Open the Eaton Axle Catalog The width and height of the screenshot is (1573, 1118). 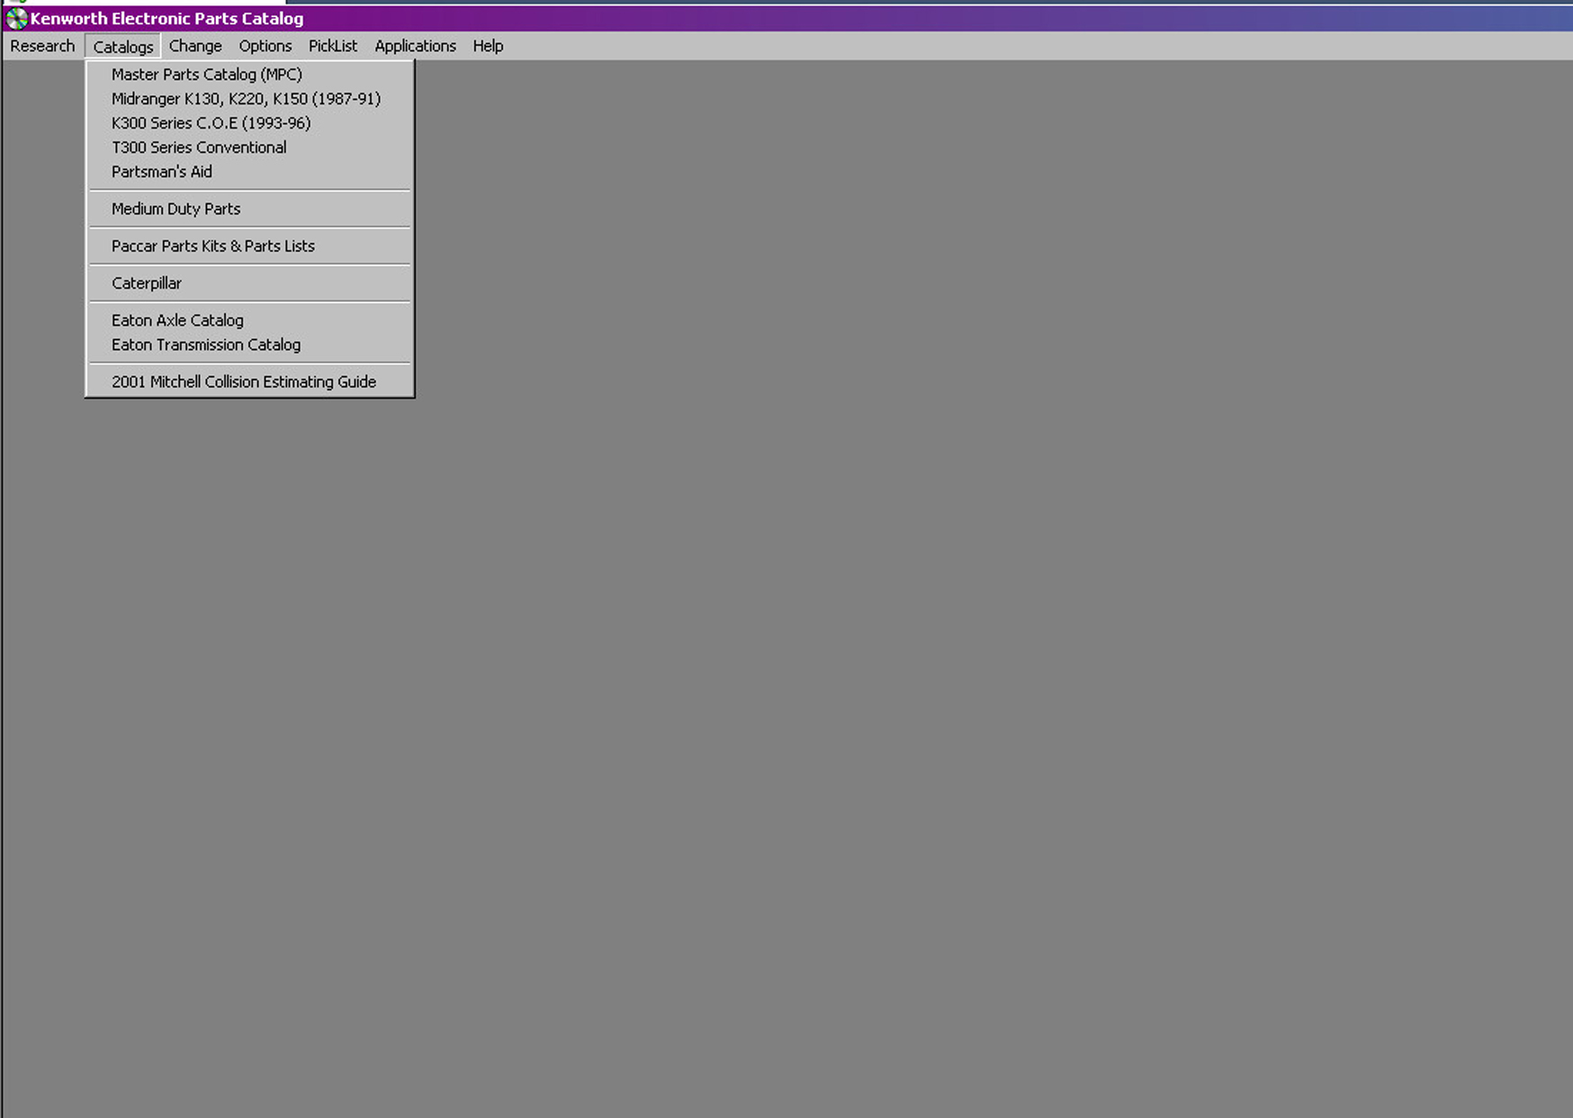(x=177, y=320)
